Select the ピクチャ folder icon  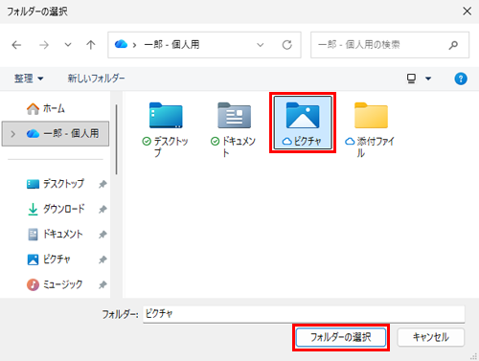pos(303,115)
